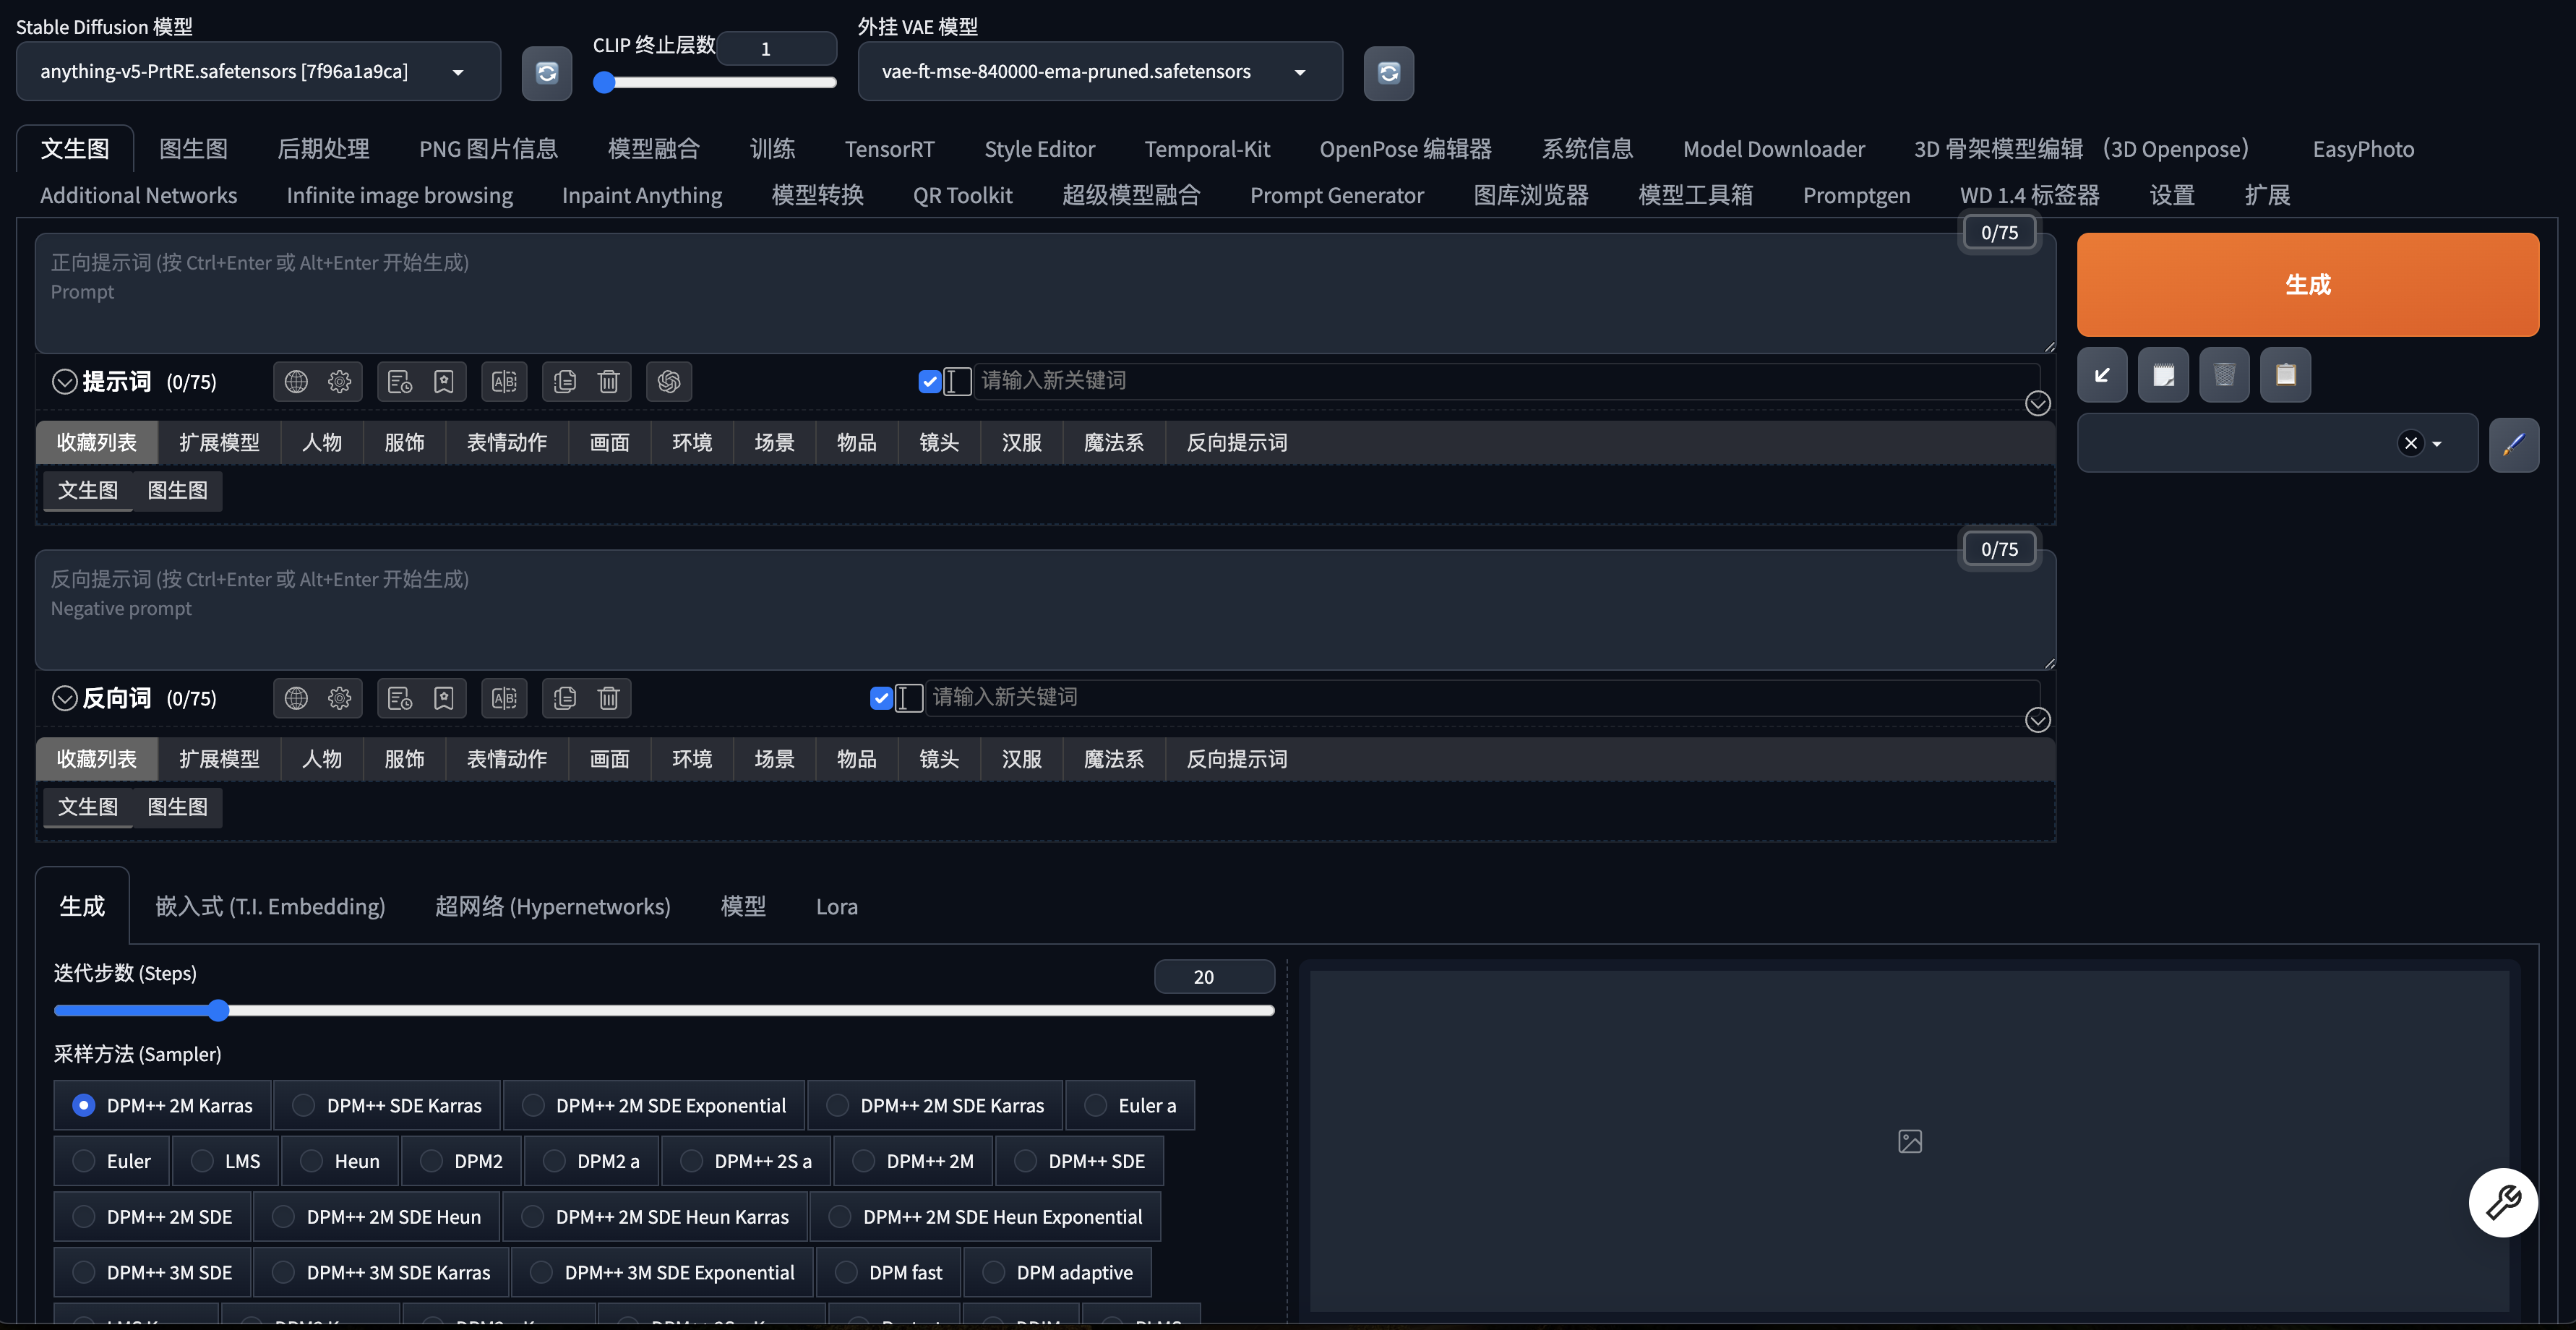2576x1330 pixels.
Task: Switch to the 图生图 main tab
Action: pyautogui.click(x=193, y=149)
